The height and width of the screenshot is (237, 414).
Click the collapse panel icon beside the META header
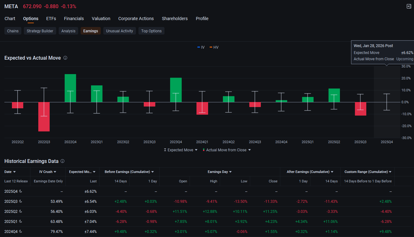click(x=409, y=6)
